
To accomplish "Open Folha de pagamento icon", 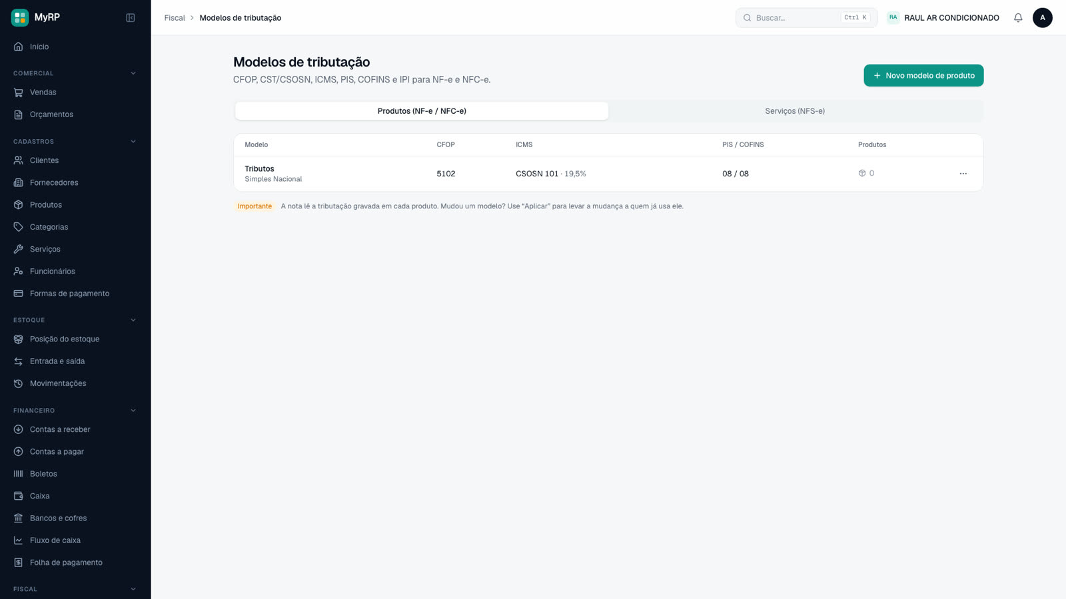I will (x=19, y=562).
